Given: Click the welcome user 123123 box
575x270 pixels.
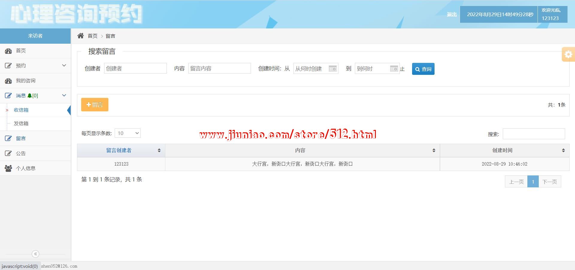Looking at the screenshot, I should (552, 14).
